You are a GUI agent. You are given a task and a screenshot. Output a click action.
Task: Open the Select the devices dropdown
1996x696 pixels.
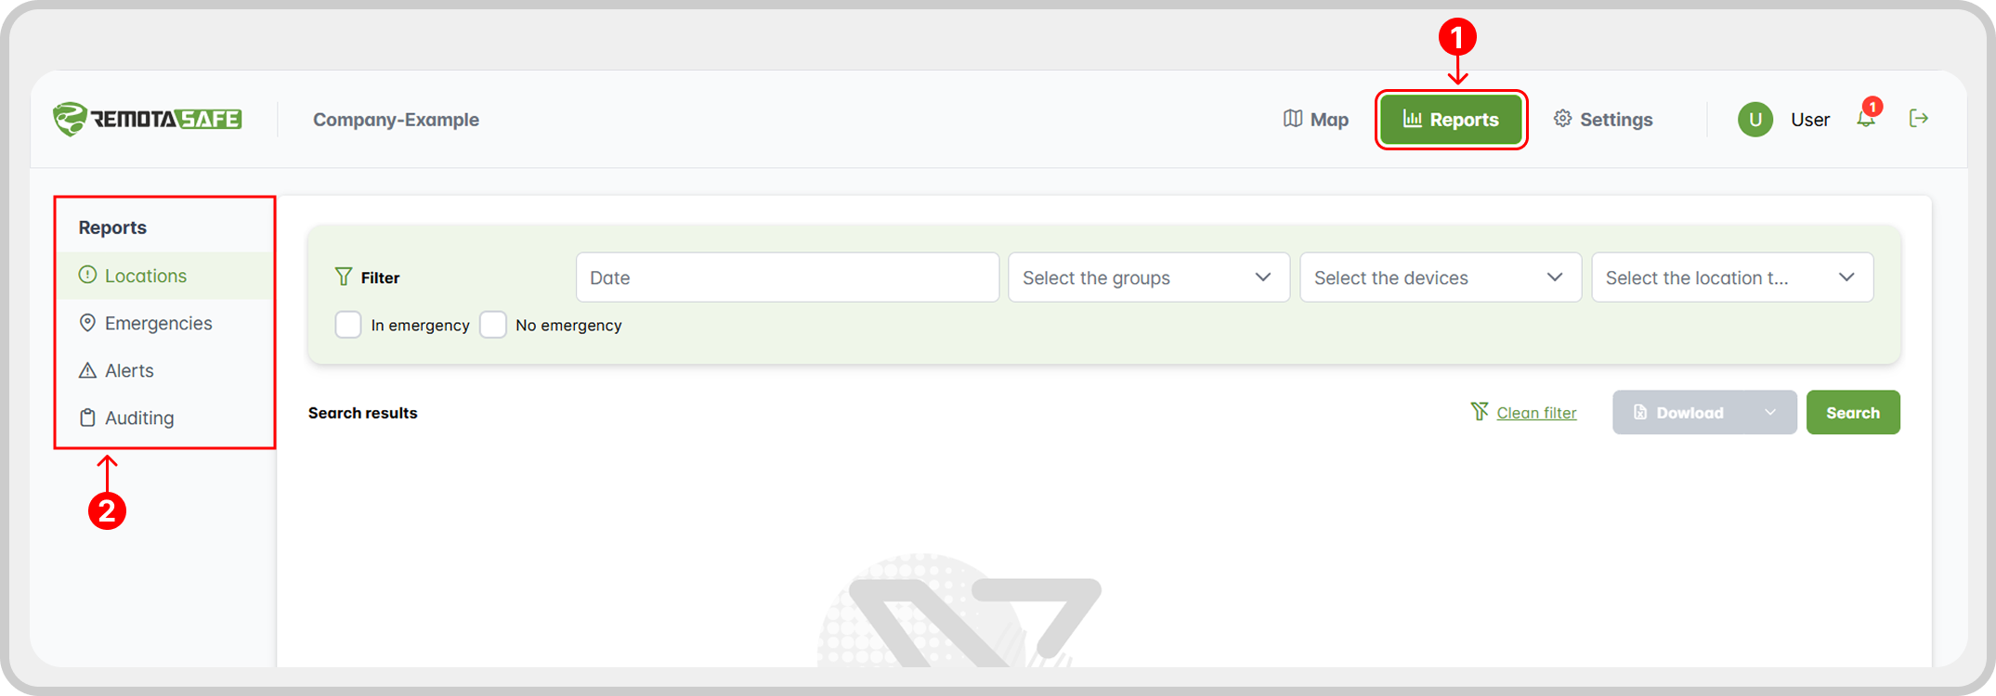(x=1441, y=277)
